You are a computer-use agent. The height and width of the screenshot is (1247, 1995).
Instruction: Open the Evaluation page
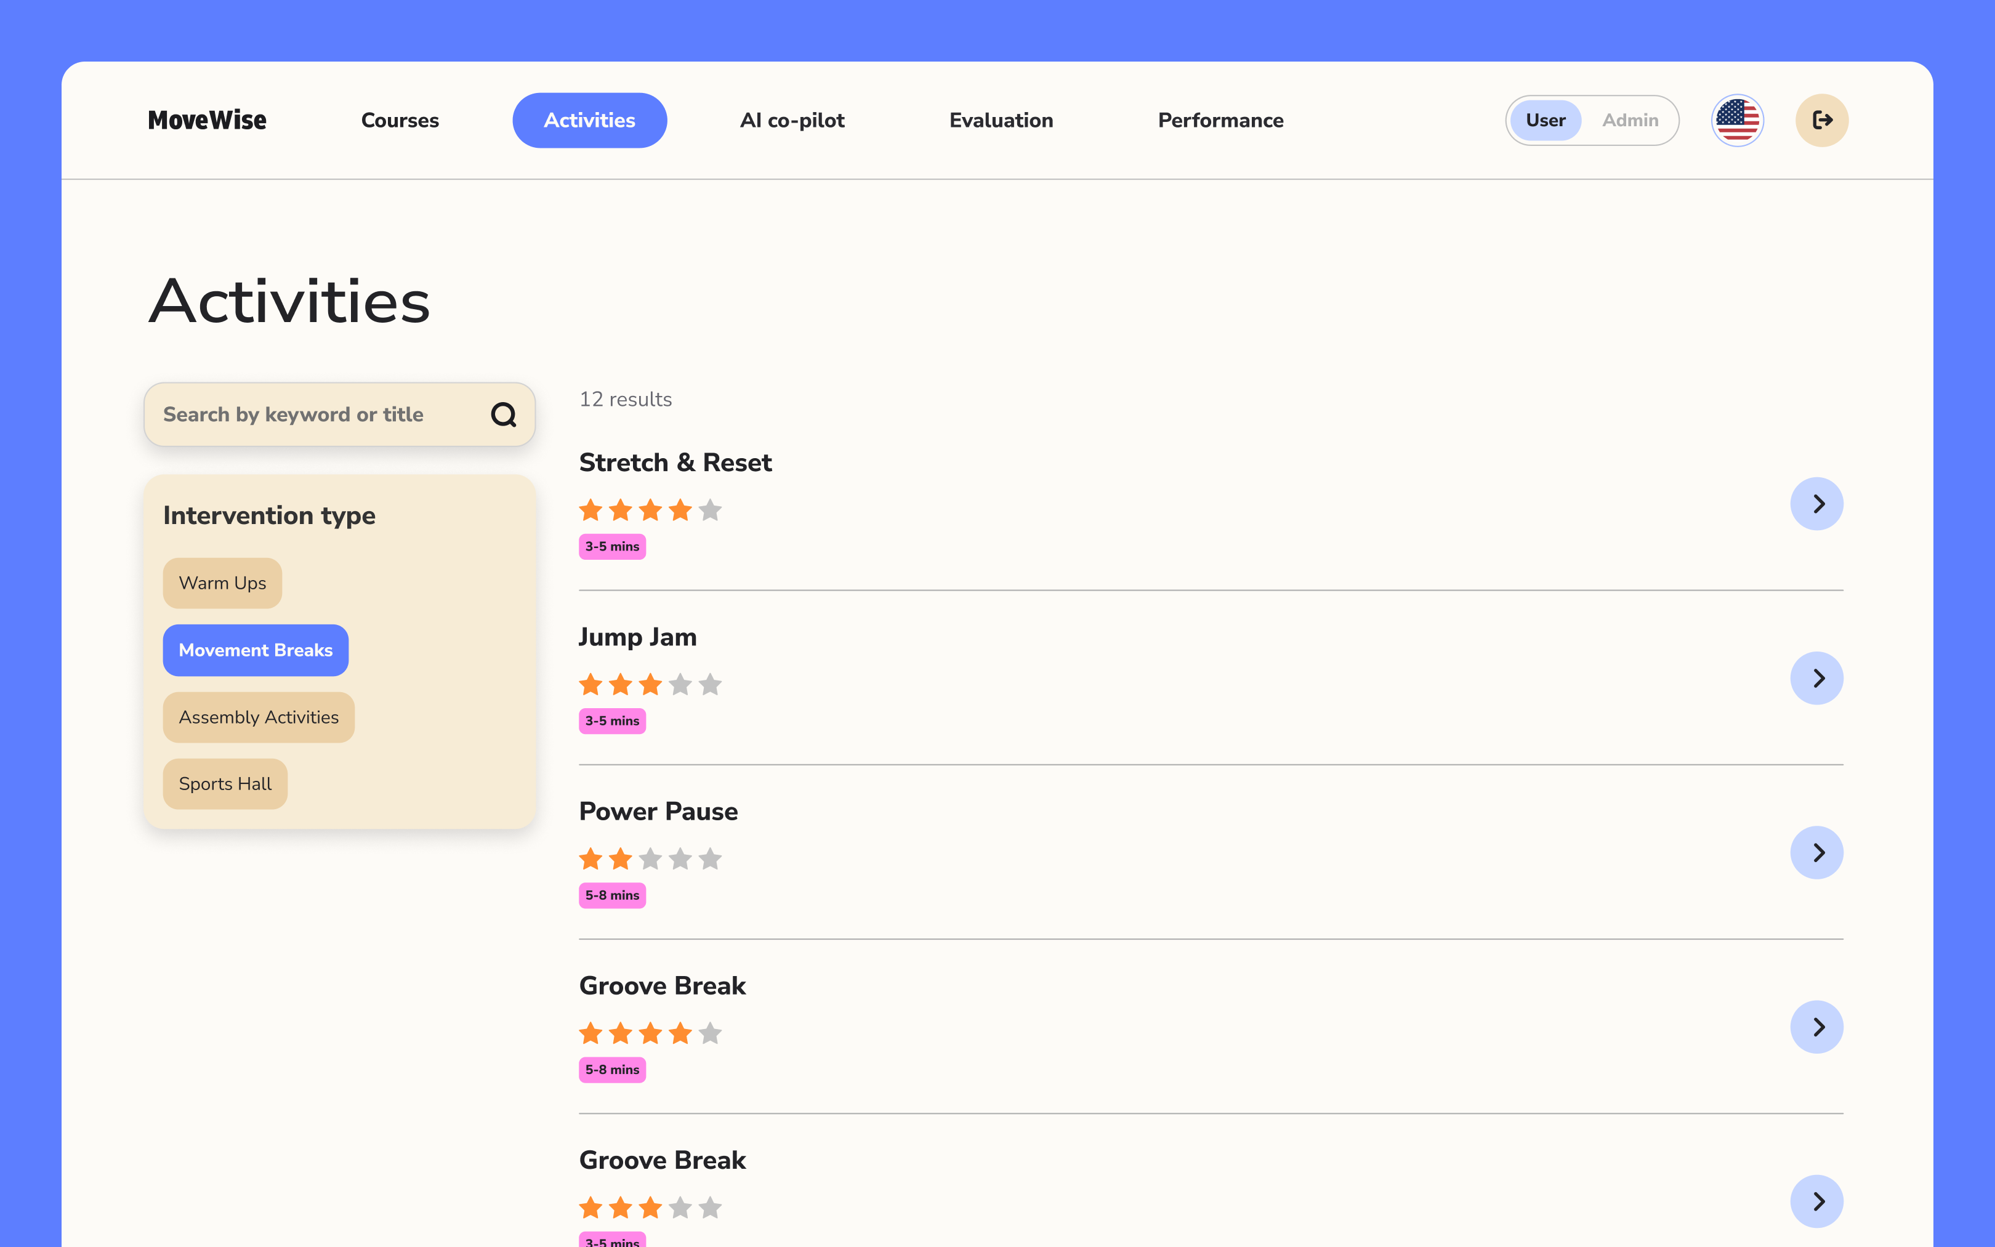pos(1001,121)
